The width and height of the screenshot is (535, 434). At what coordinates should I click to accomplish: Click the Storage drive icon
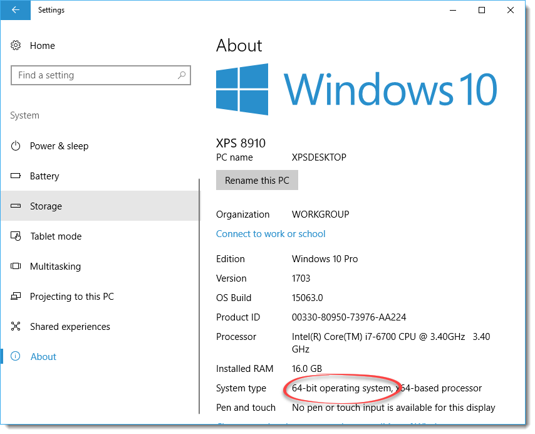click(x=16, y=206)
